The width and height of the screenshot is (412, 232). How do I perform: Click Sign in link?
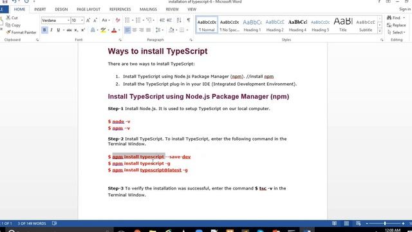(405, 9)
